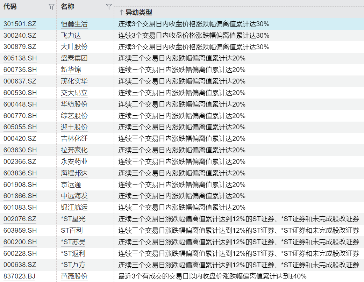This screenshot has height=282, width=364.
Task: Open stock name 中远海发 link
Action: click(74, 196)
